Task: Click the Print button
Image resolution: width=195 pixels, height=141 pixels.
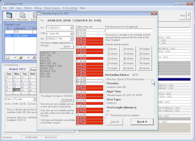Action: (183, 16)
